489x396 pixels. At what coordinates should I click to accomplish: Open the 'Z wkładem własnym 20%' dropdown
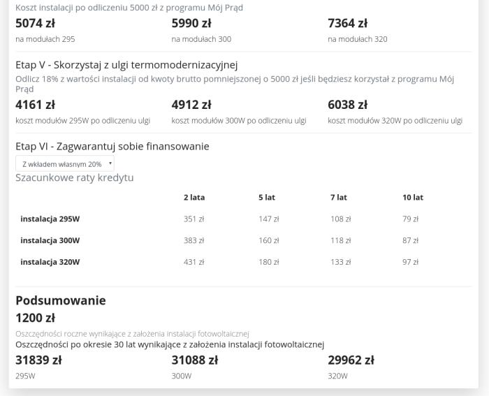point(64,163)
